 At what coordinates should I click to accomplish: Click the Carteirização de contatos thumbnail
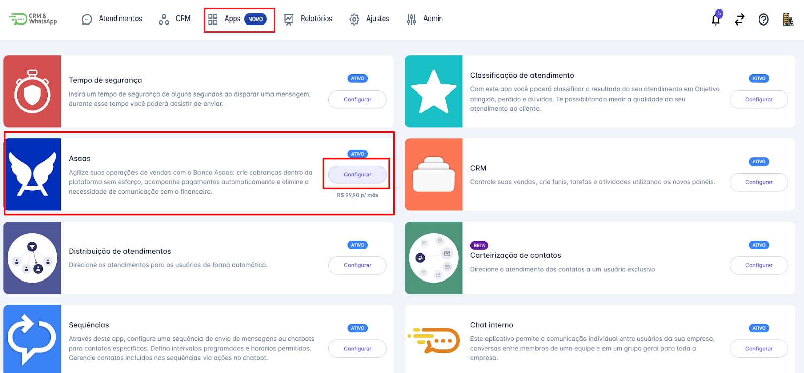(x=434, y=257)
